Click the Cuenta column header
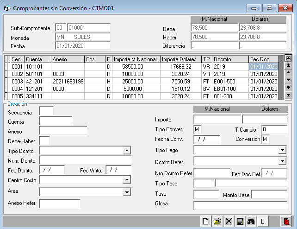The width and height of the screenshot is (297, 229). tap(37, 59)
